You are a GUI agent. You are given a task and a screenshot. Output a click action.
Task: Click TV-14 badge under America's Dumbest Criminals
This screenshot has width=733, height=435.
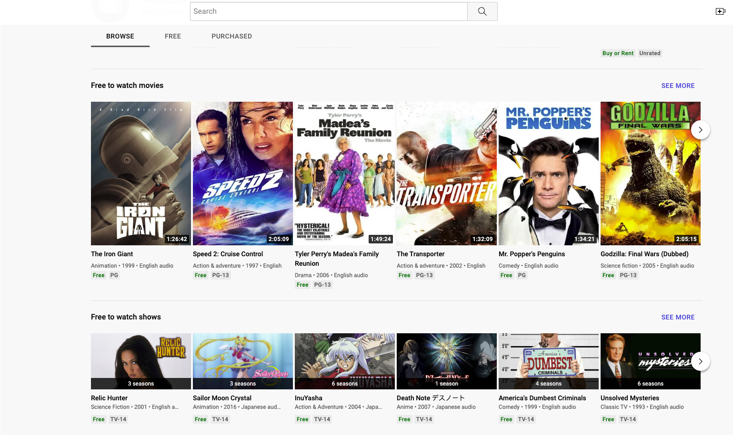[526, 419]
